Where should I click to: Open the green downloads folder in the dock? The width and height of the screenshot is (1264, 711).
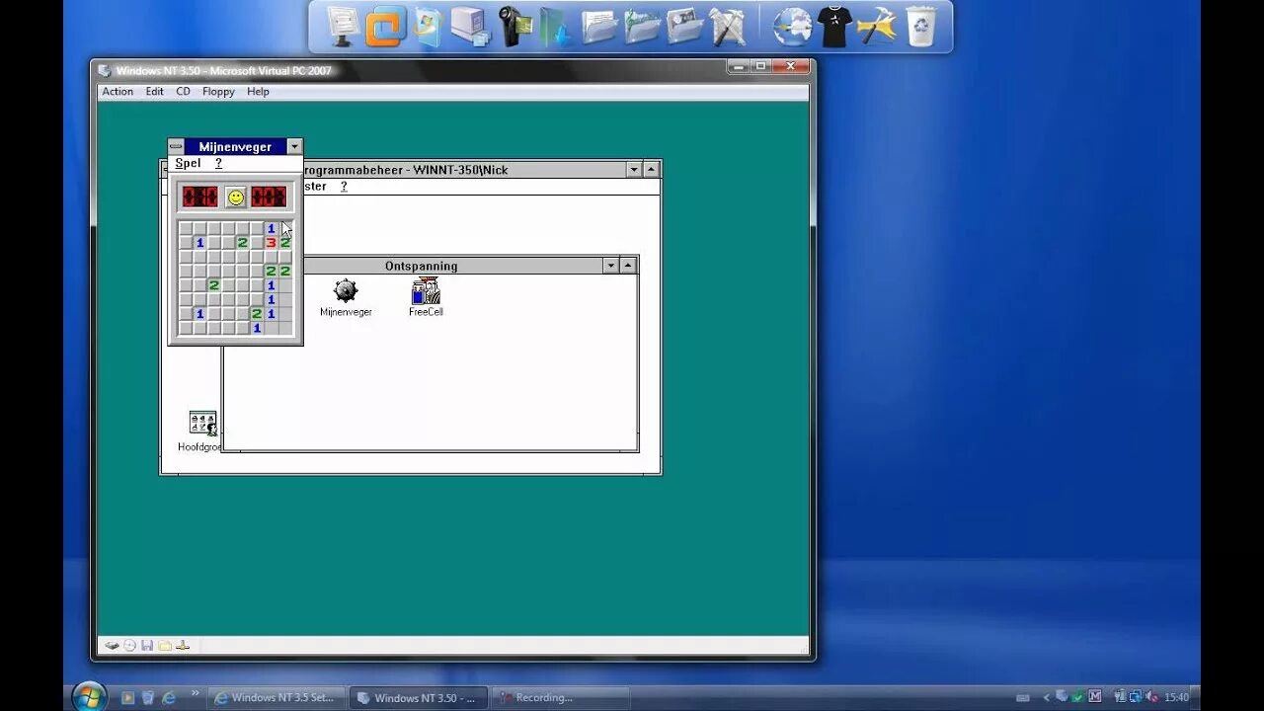pyautogui.click(x=556, y=27)
